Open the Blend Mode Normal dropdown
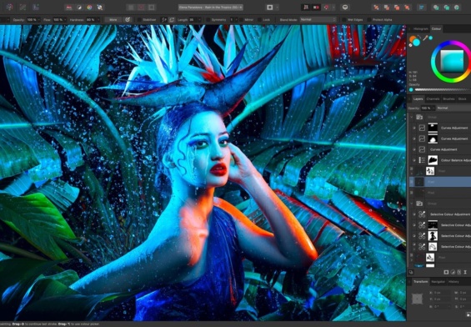The height and width of the screenshot is (327, 471). [318, 19]
